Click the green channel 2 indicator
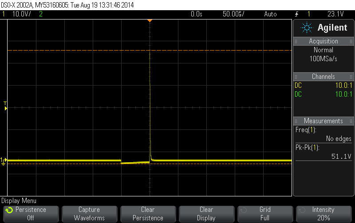 pos(41,14)
